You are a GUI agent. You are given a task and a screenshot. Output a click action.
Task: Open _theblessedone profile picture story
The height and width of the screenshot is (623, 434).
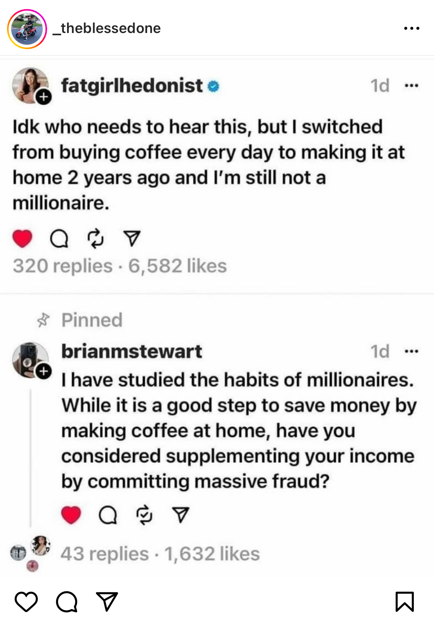(x=27, y=29)
